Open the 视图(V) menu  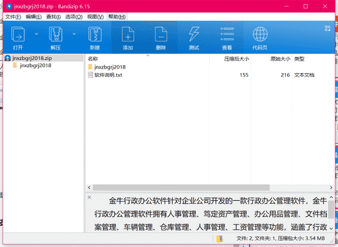[x=95, y=16]
